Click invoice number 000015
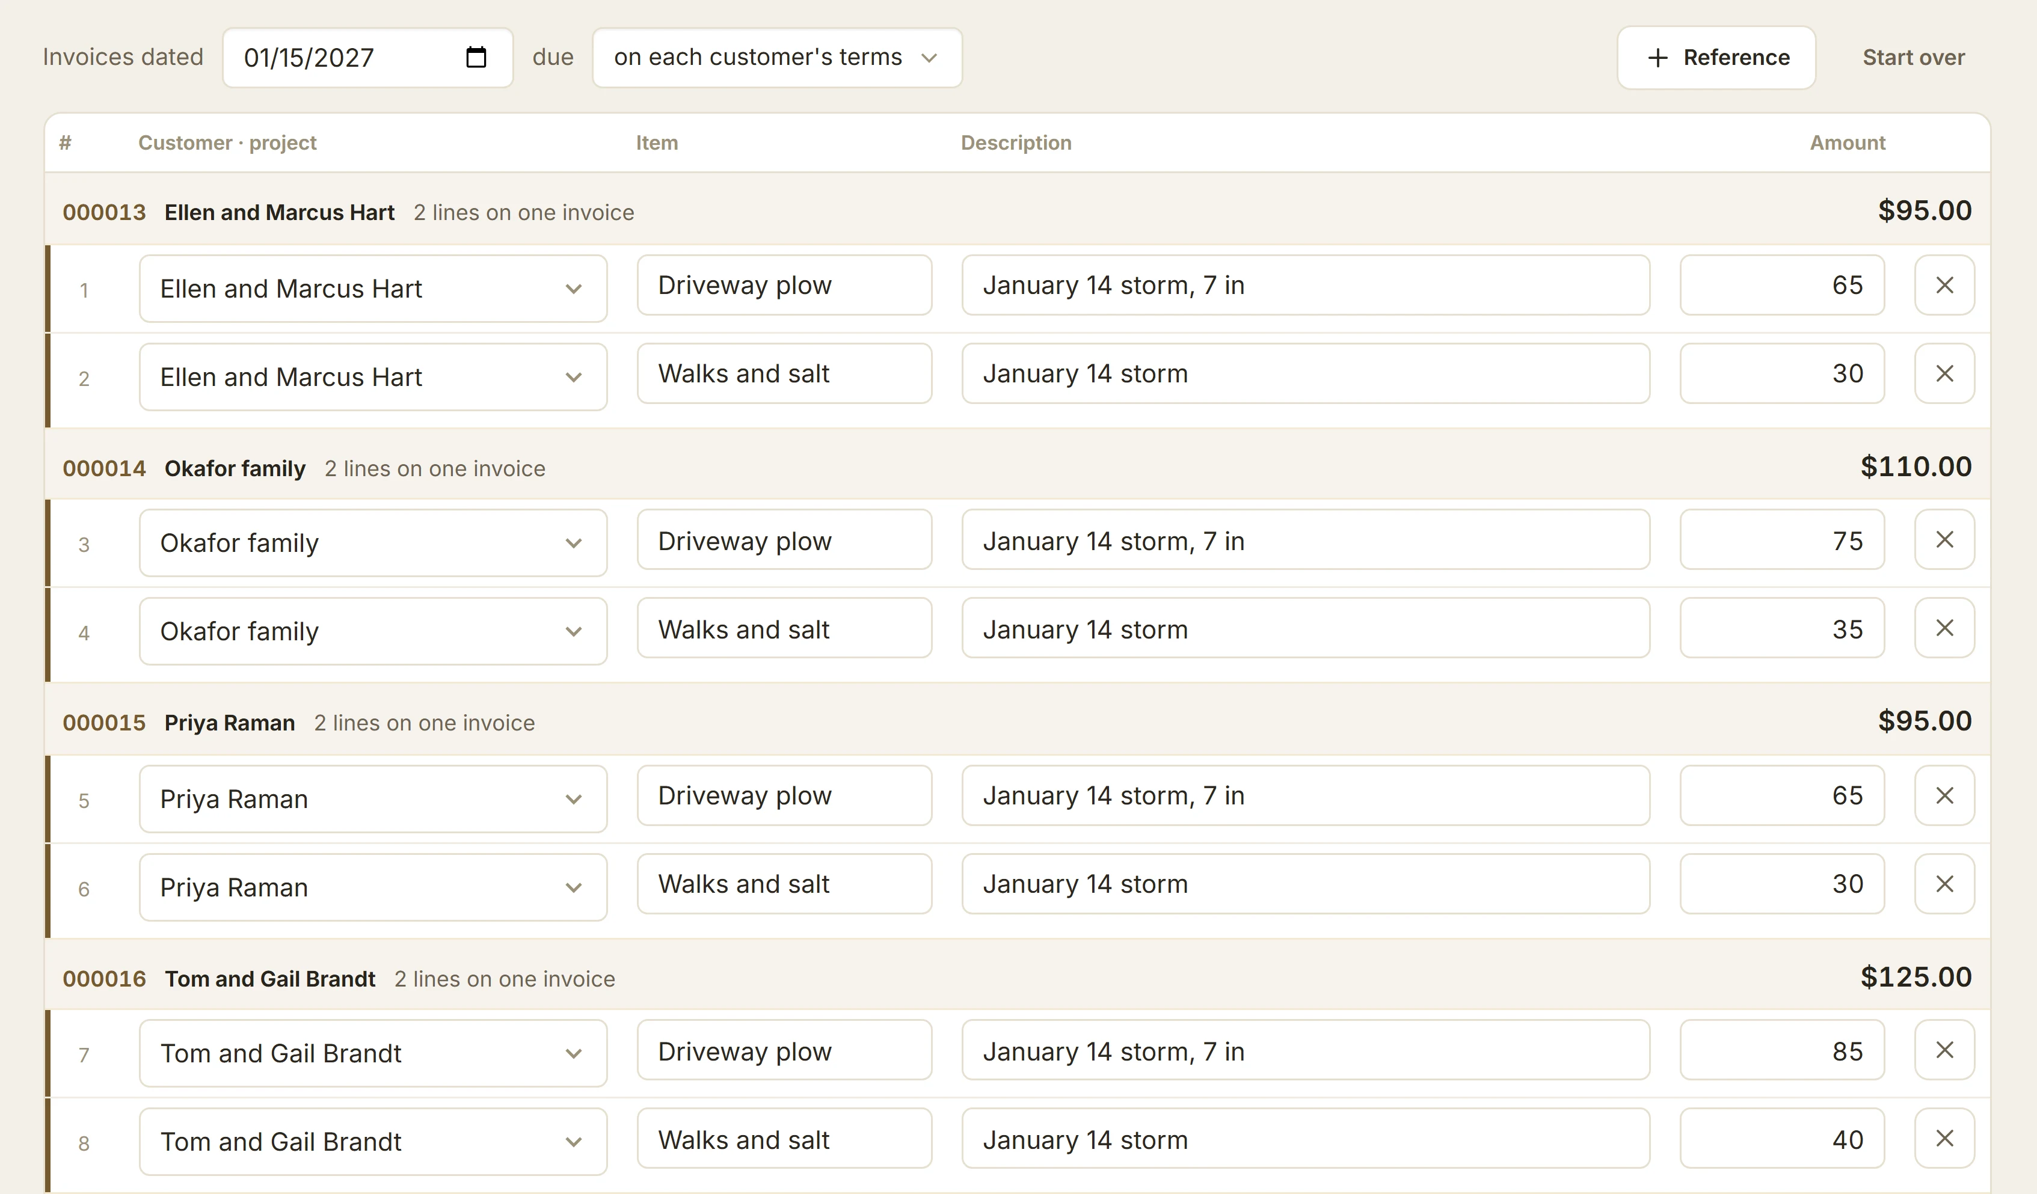The height and width of the screenshot is (1194, 2037). pos(104,723)
